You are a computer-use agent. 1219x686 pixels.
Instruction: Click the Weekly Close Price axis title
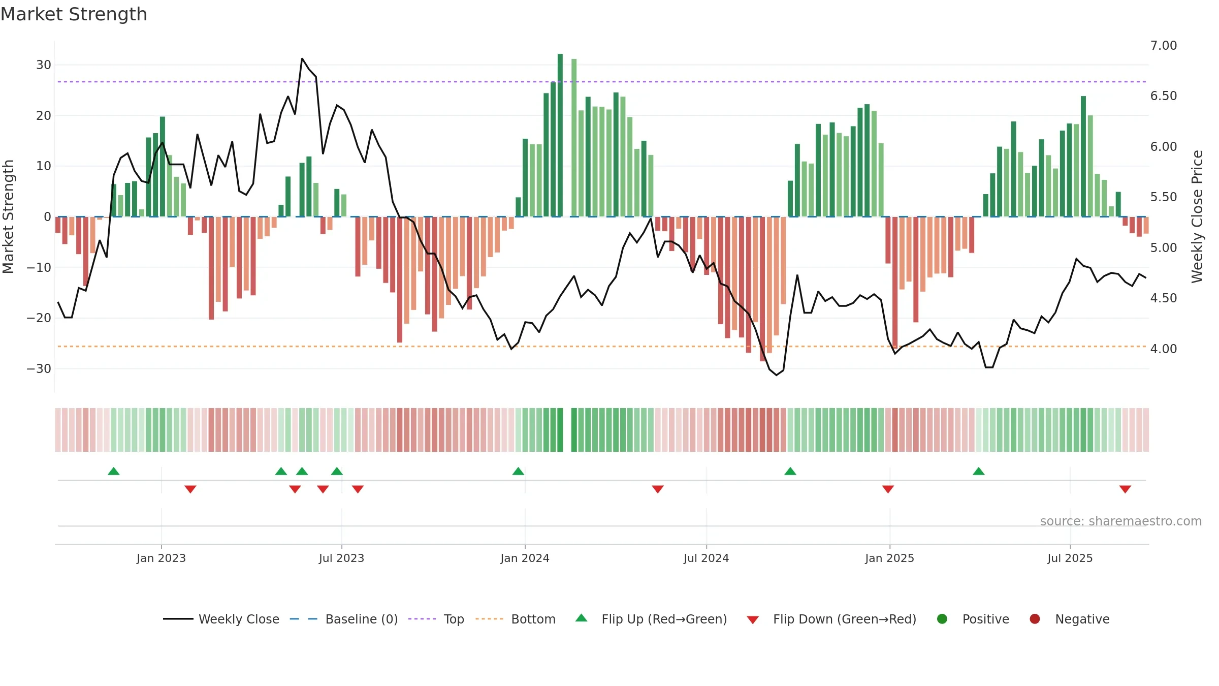point(1197,216)
